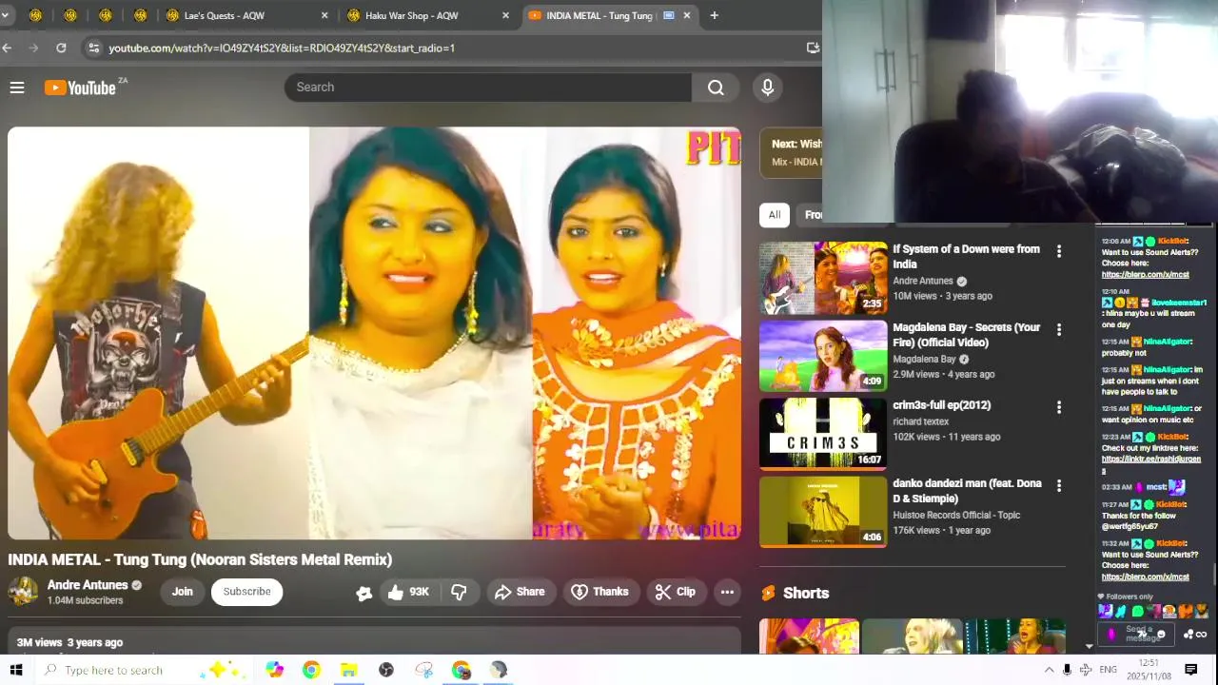Open File Explorer from the taskbar
This screenshot has height=685, width=1218.
tap(348, 670)
